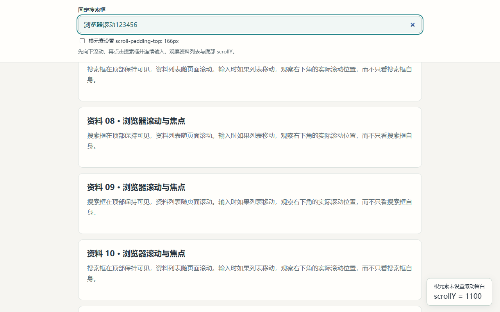500x312 pixels.
Task: Select the 资料 08 • 浏览器滚动与焦点 heading
Action: click(x=136, y=121)
